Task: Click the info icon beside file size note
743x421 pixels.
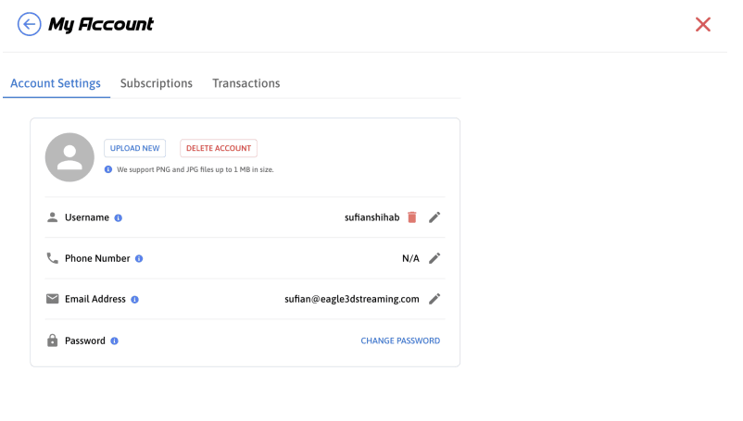Action: click(108, 169)
